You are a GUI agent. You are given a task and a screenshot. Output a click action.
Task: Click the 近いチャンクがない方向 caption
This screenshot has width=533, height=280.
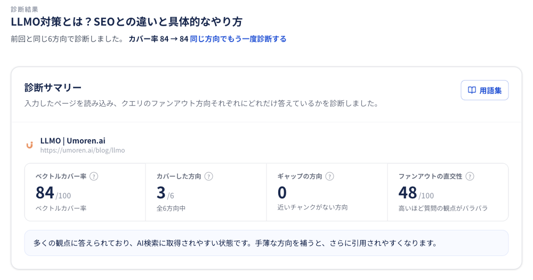(312, 207)
